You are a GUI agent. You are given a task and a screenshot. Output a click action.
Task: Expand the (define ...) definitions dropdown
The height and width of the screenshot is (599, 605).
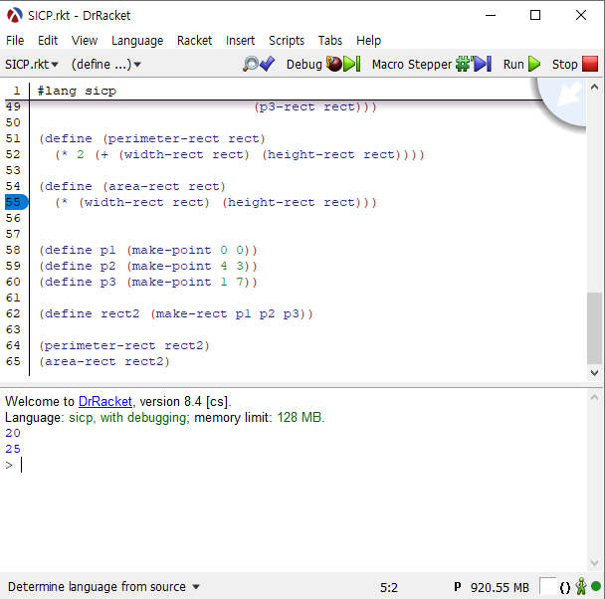point(106,64)
